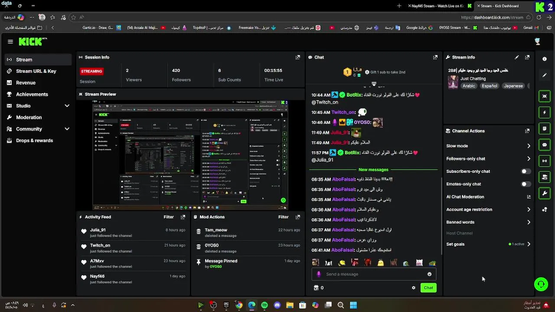This screenshot has width=555, height=312.
Task: Click in the Send a message field
Action: pos(374,274)
